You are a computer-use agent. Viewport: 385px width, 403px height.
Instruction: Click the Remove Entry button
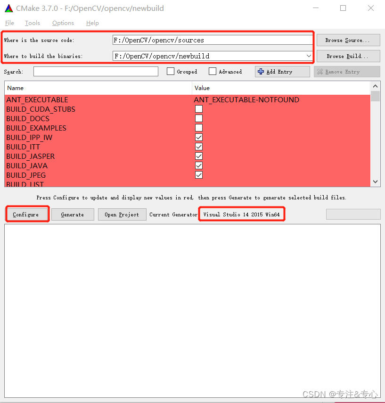[x=347, y=72]
